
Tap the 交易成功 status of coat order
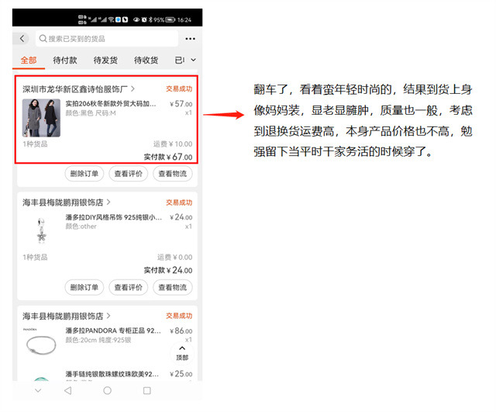[x=179, y=89]
